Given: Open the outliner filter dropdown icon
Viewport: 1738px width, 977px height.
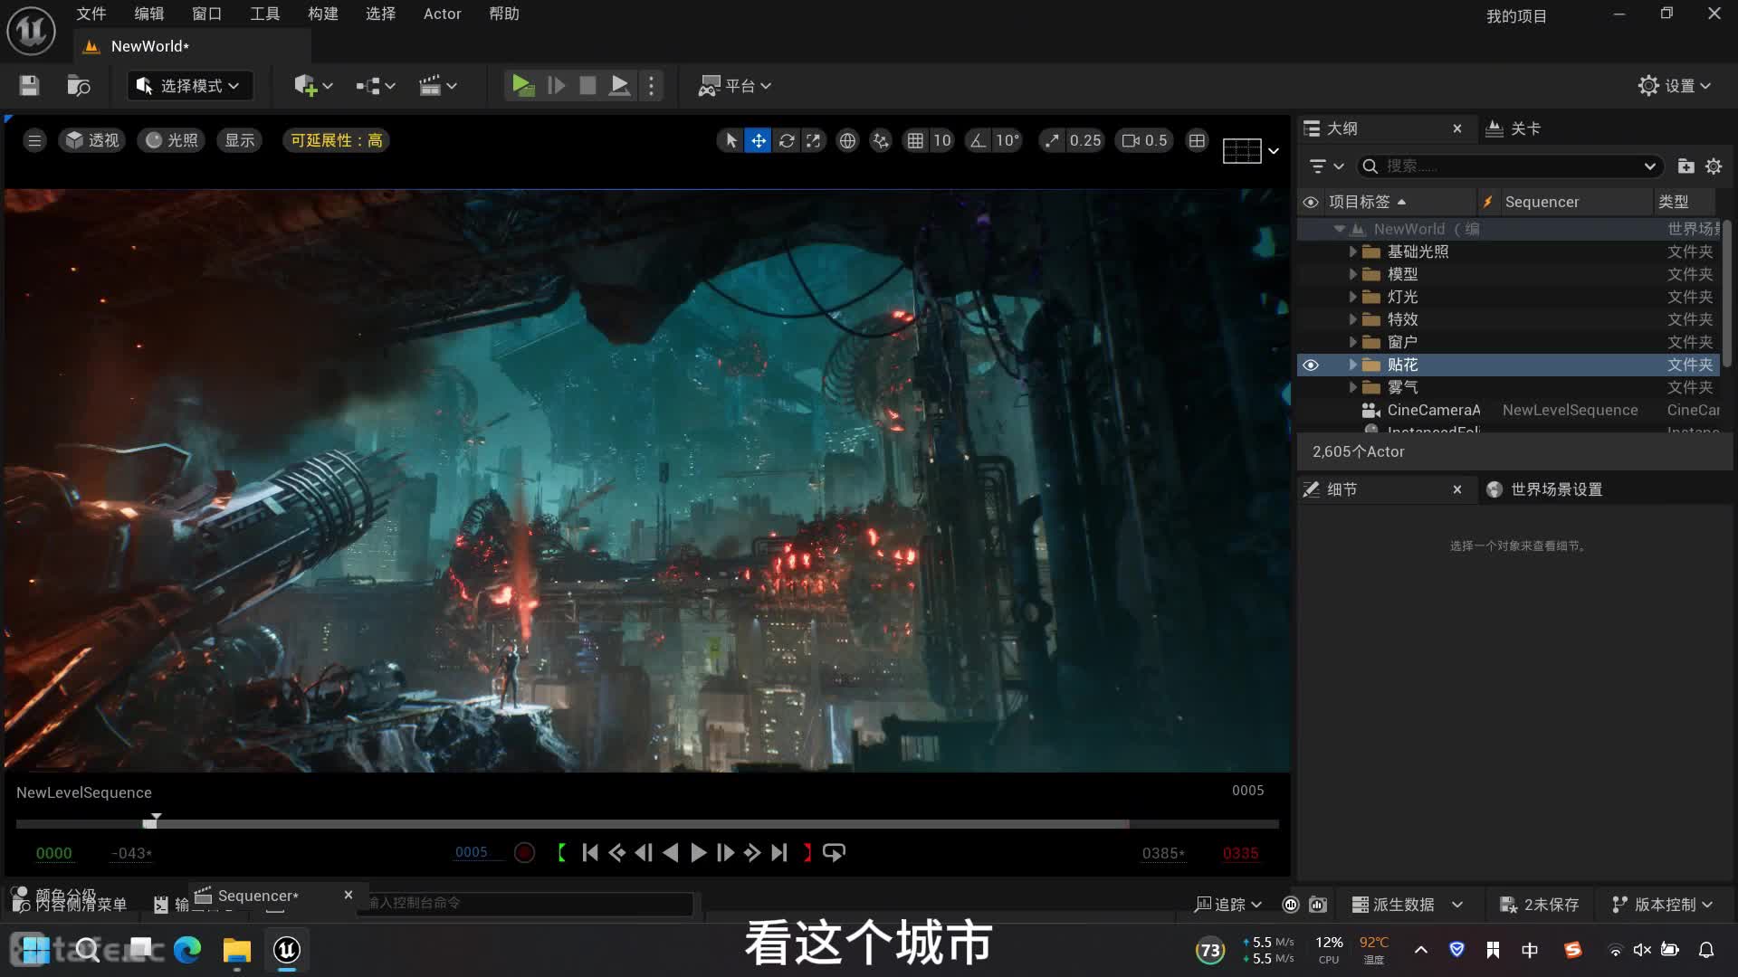Looking at the screenshot, I should (1326, 166).
